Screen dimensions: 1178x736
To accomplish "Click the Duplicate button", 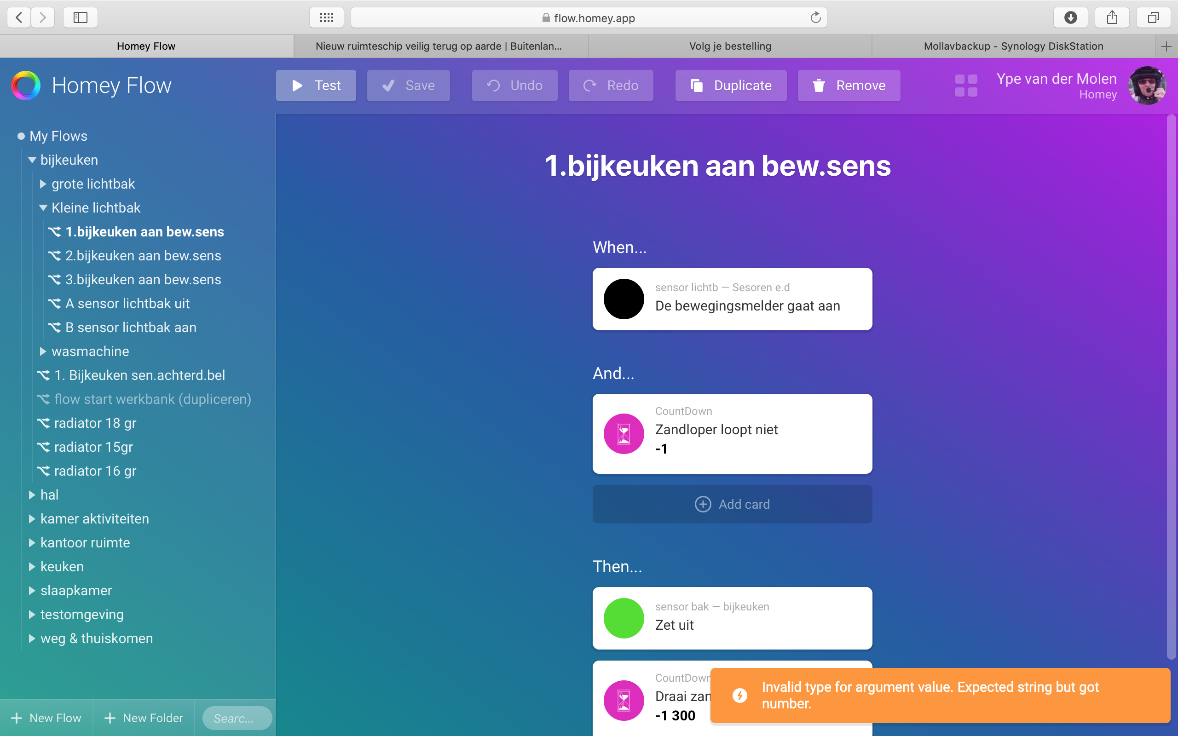I will tap(731, 86).
